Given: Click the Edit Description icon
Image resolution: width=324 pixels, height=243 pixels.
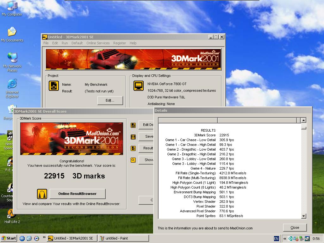Looking at the screenshot, I should click(x=133, y=125).
